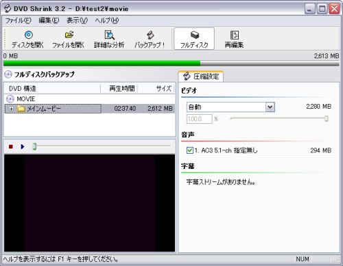Click the 再生時間 column header
The width and height of the screenshot is (343, 266).
(x=119, y=88)
